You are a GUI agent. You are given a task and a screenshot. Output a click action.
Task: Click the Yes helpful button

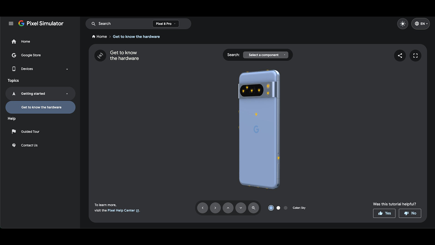[384, 213]
